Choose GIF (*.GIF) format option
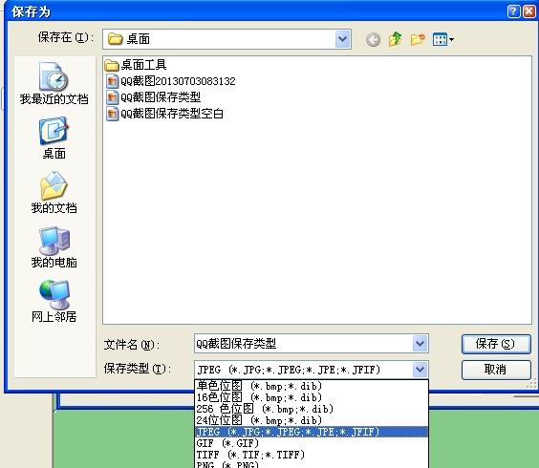The width and height of the screenshot is (539, 468). [x=312, y=443]
